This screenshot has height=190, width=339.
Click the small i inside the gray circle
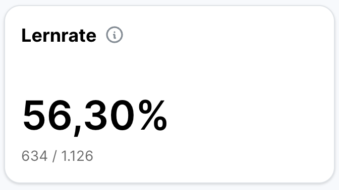pos(115,35)
